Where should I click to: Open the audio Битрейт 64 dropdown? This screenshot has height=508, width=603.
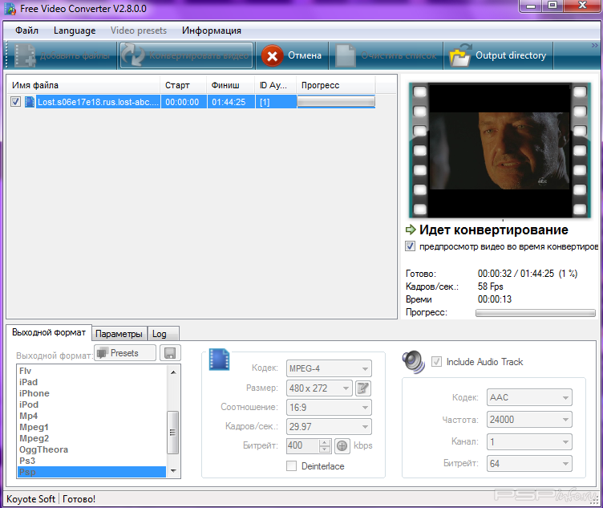pos(529,464)
